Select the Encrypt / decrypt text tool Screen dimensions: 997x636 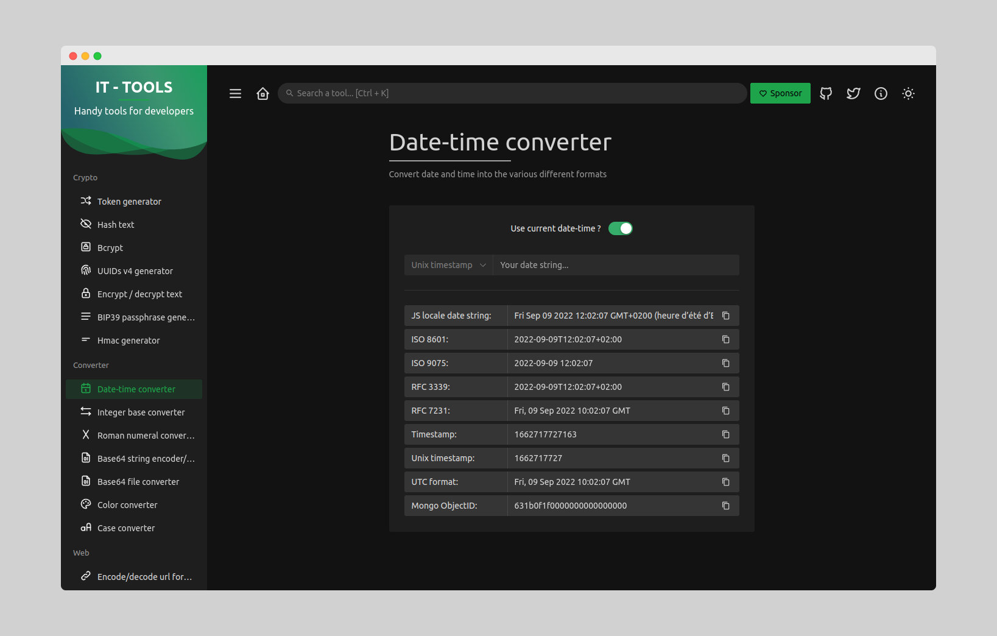[139, 294]
